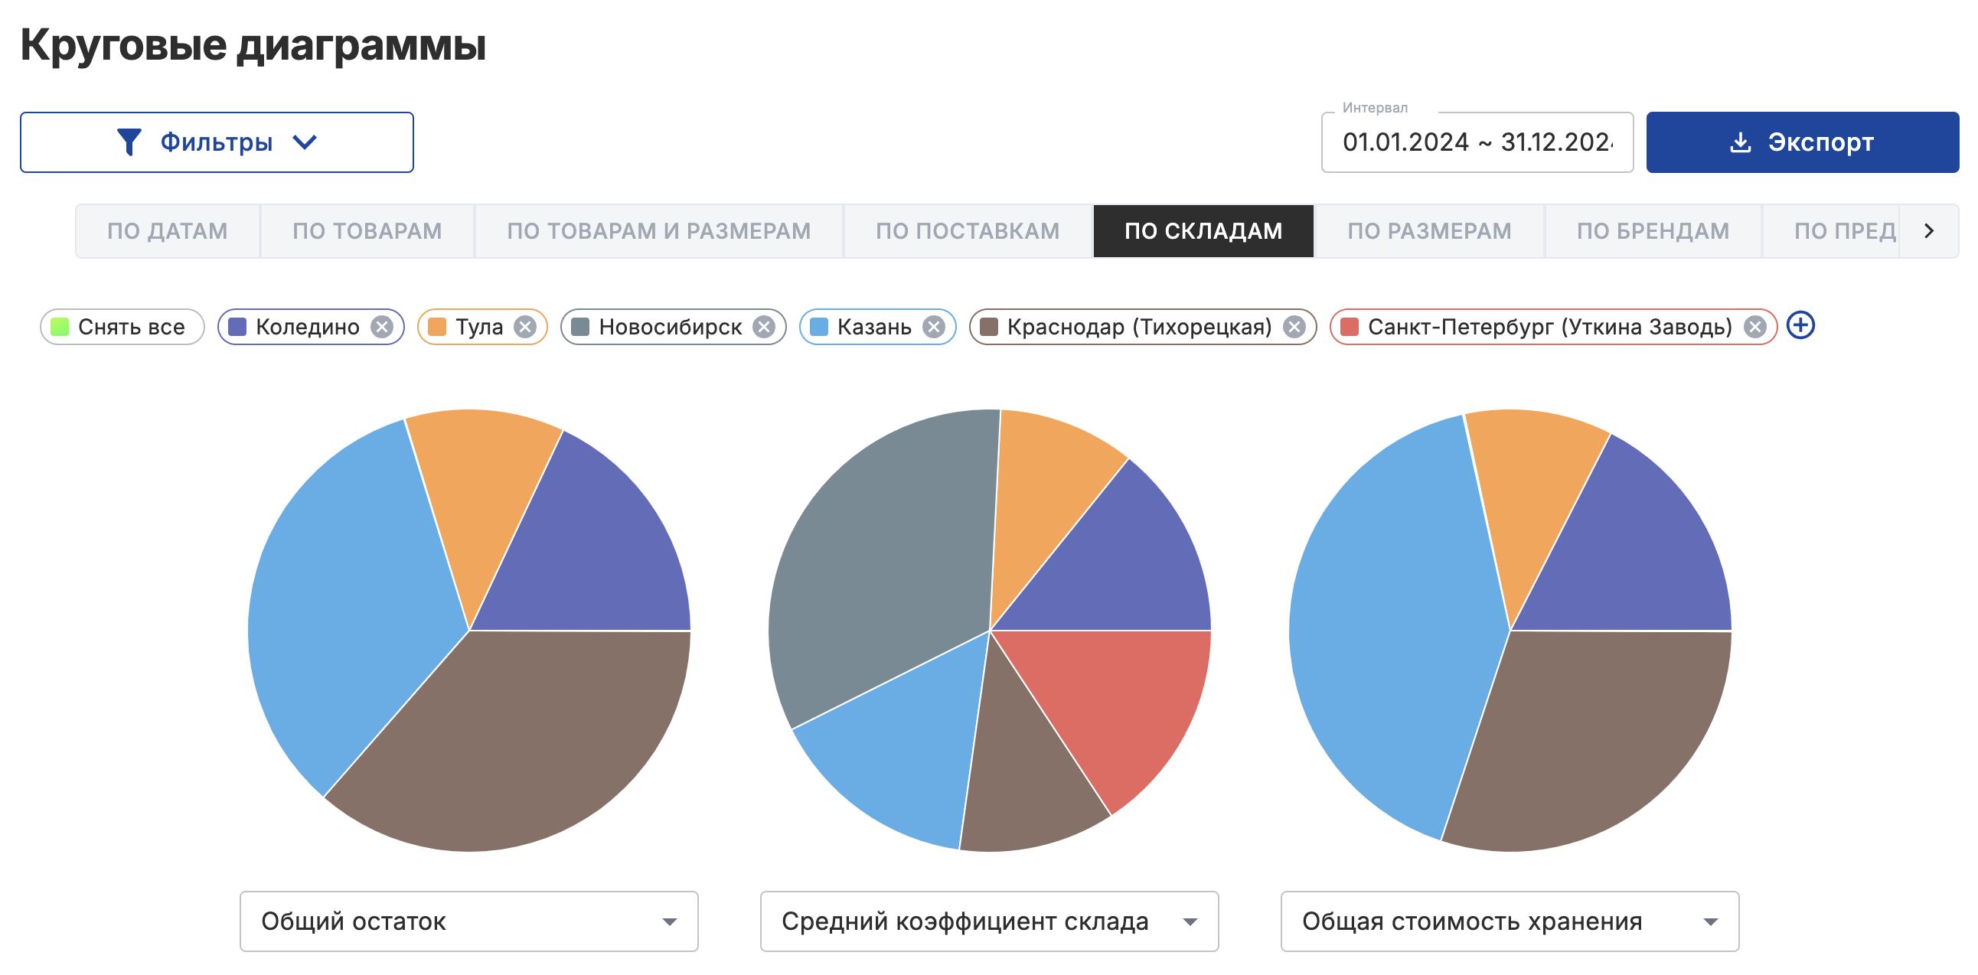1978x975 pixels.
Task: Open the Общий остаток dropdown
Action: coord(468,921)
